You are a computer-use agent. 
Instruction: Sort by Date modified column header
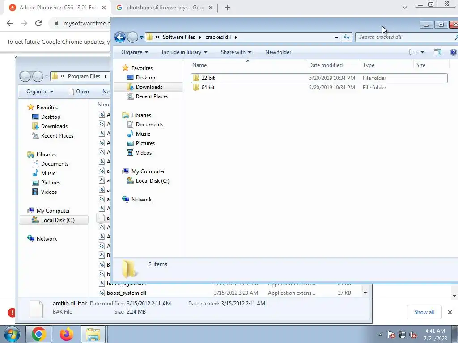pos(326,65)
